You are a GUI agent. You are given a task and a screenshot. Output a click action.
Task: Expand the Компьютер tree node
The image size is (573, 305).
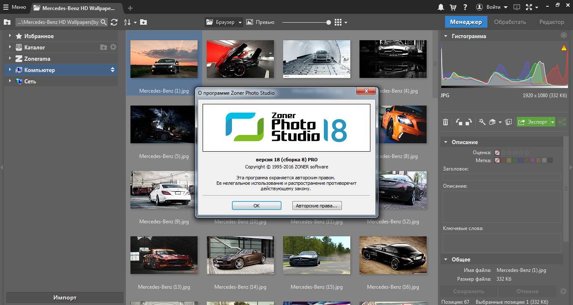coord(10,70)
